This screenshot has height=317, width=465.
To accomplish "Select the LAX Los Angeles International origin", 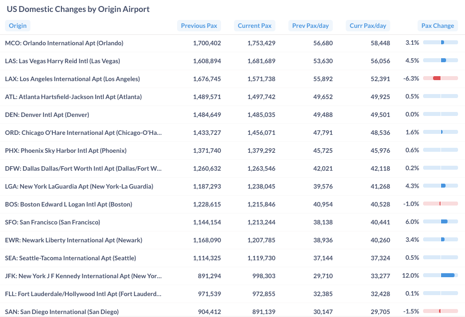I will pos(72,79).
